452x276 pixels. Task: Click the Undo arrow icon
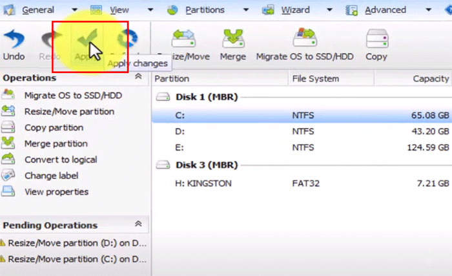pos(14,39)
